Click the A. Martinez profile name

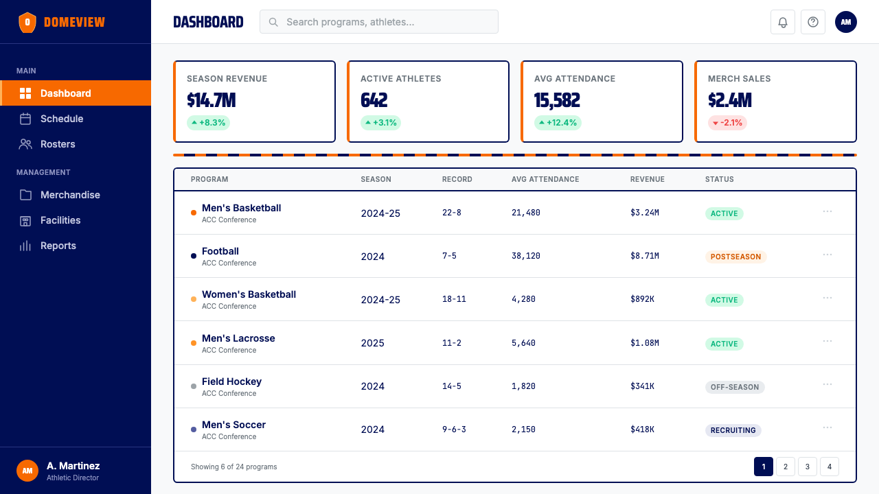coord(73,466)
